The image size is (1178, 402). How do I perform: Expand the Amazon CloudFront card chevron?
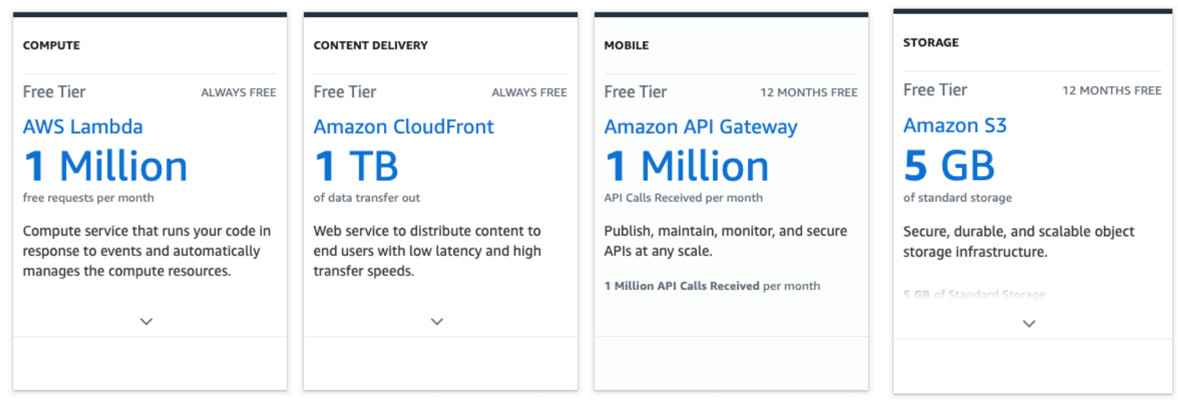437,321
